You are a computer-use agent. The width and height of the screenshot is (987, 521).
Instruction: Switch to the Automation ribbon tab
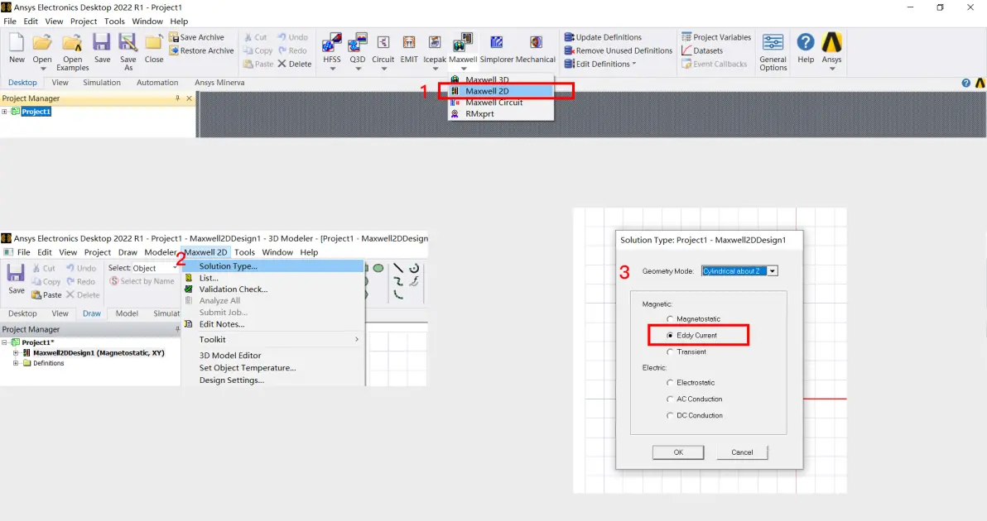pyautogui.click(x=157, y=83)
